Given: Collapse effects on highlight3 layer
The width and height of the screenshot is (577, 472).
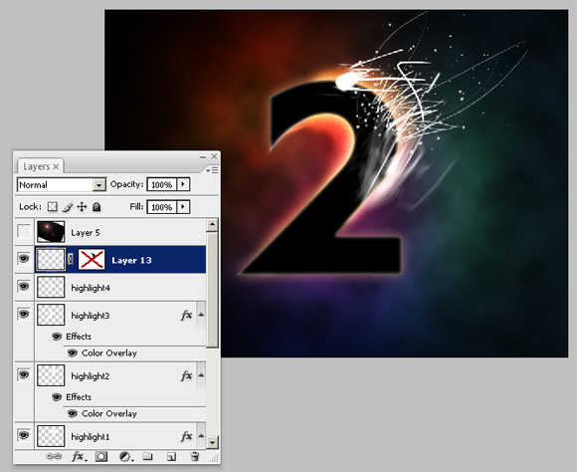Looking at the screenshot, I should point(201,315).
